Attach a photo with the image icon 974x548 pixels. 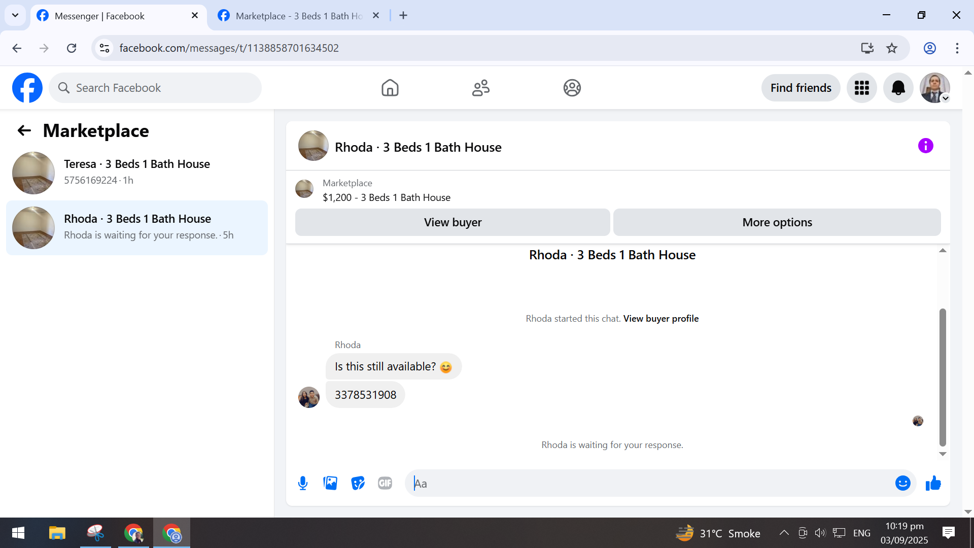330,483
